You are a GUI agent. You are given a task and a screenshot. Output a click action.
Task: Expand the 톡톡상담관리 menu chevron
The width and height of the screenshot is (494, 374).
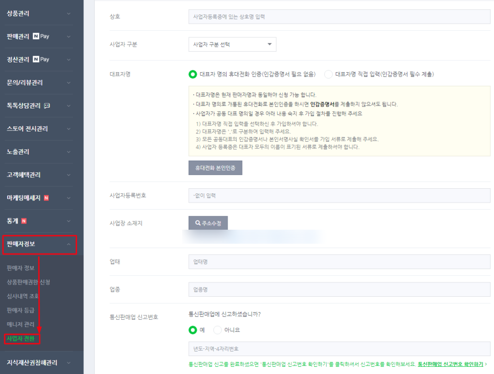click(69, 105)
